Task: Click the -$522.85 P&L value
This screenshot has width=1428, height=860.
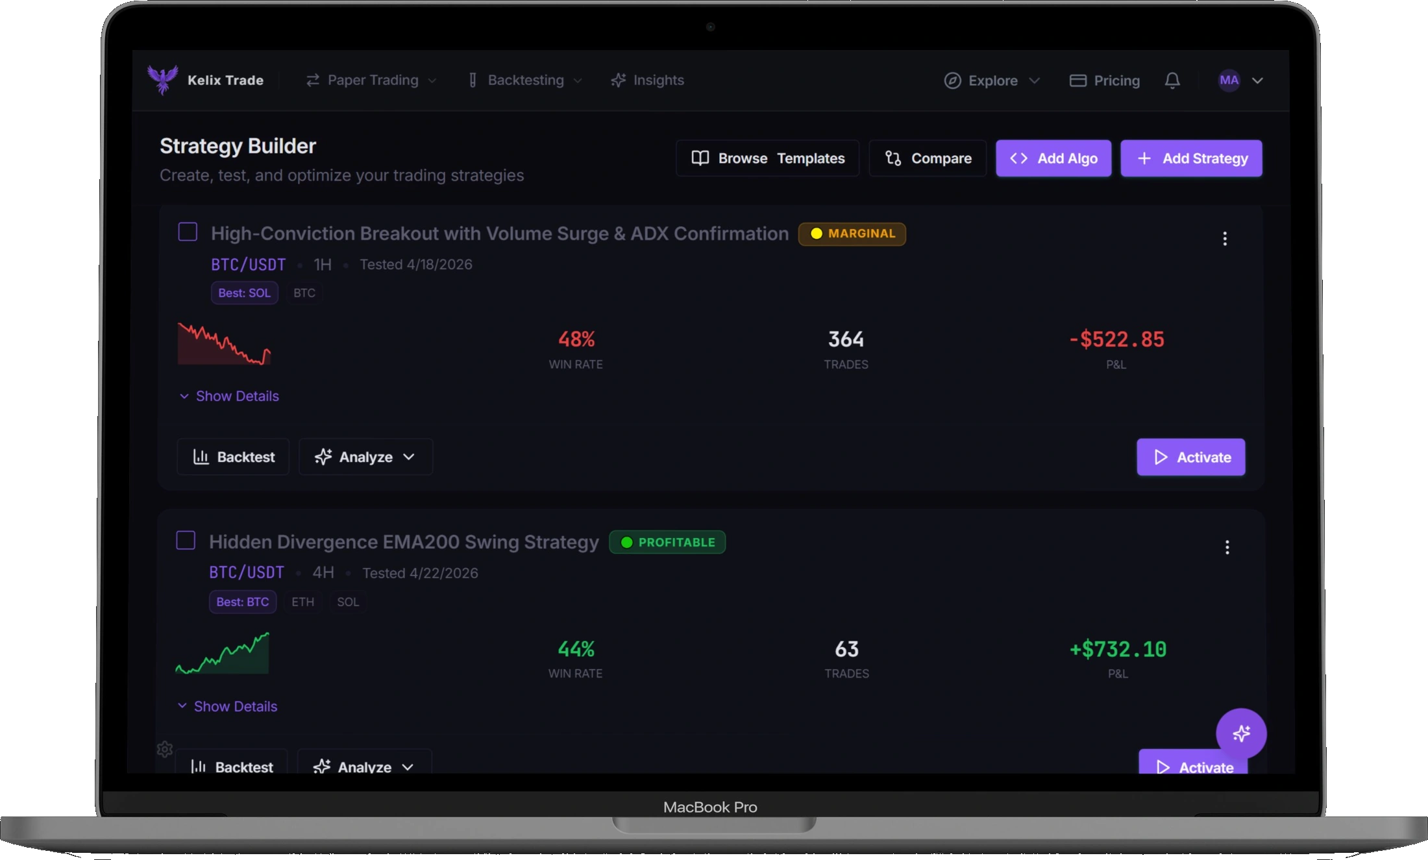Action: pyautogui.click(x=1116, y=339)
